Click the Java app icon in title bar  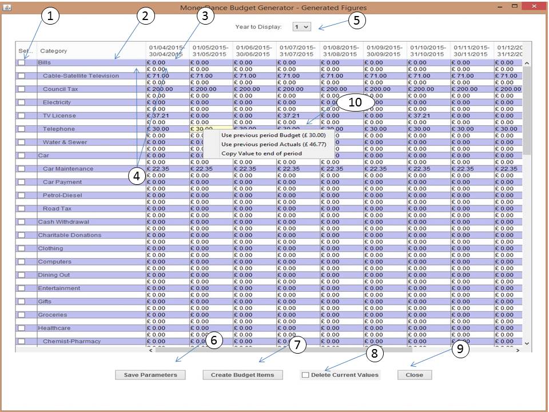click(x=7, y=7)
